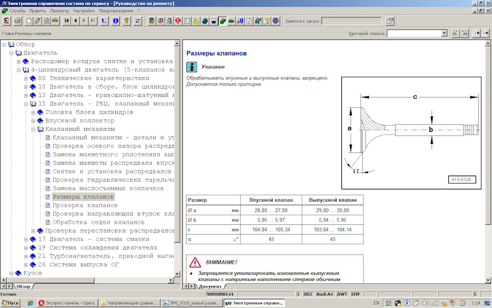
Task: Collapse the Клапанный механизм tree node
Action: (34, 129)
